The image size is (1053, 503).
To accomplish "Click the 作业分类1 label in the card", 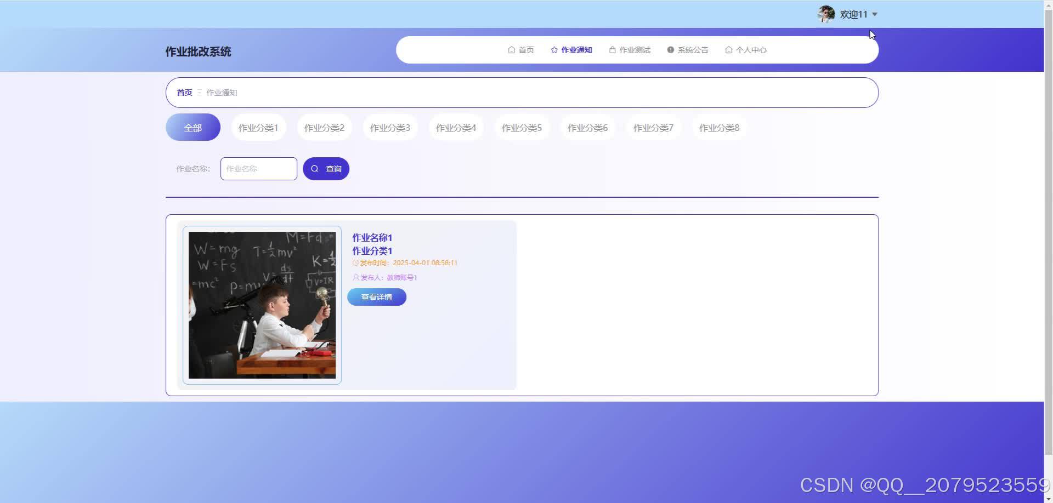I will point(372,251).
